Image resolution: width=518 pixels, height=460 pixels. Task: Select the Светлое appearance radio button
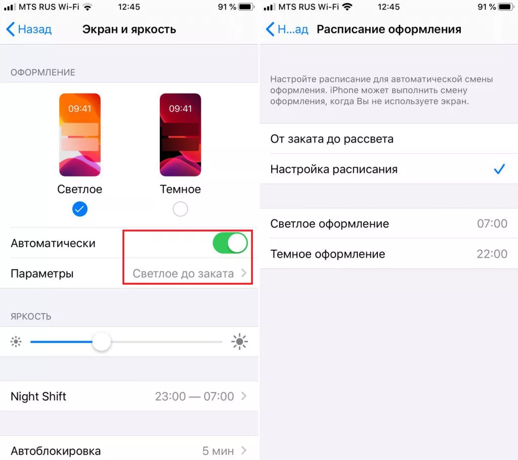(x=79, y=209)
